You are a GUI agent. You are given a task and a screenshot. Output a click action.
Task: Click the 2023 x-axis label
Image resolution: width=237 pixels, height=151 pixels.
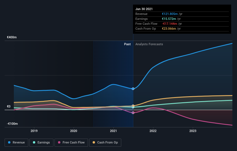click(193, 131)
